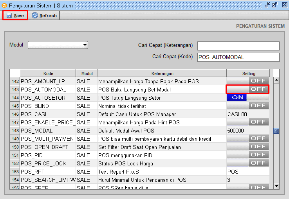Screen dimensions: 289x199
Task: Click the scrollbar down arrow
Action: pos(276,186)
